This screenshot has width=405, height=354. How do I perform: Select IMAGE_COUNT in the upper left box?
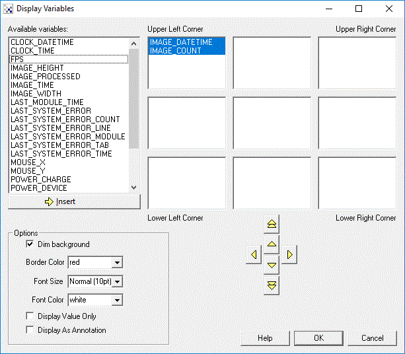[176, 51]
